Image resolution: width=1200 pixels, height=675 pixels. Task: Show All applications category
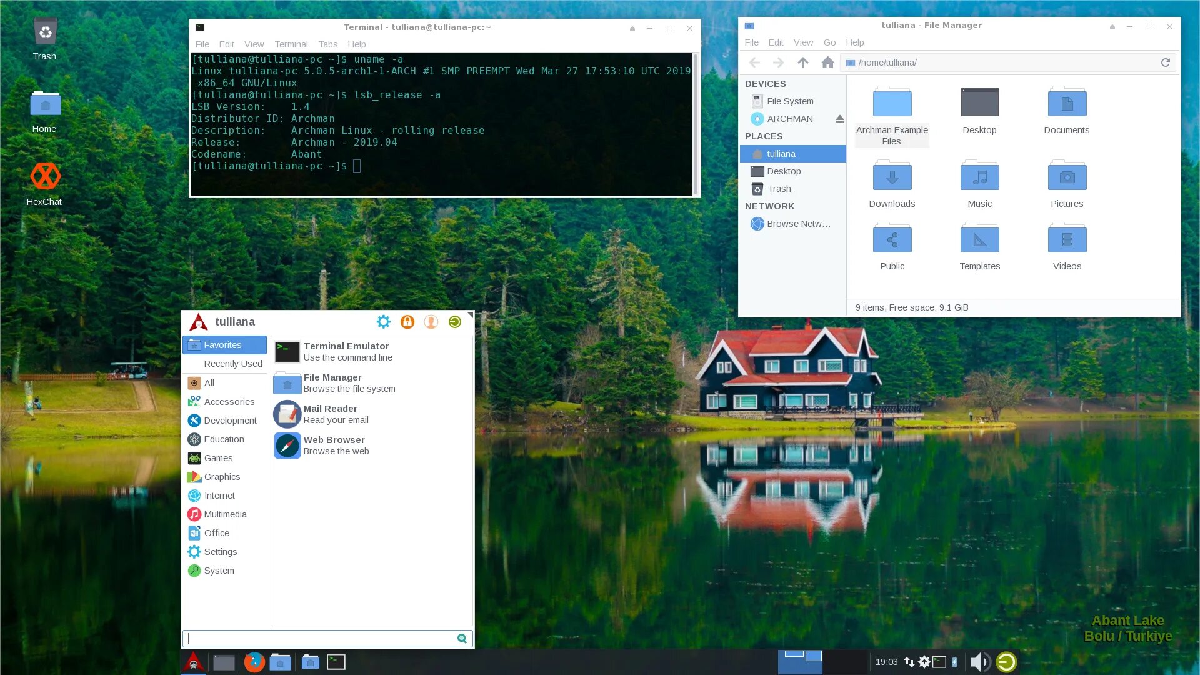225,383
